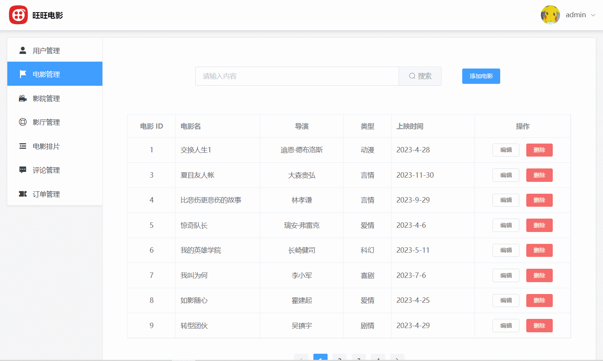Delete the 我的英雄学院 row
This screenshot has width=603, height=361.
coord(539,250)
